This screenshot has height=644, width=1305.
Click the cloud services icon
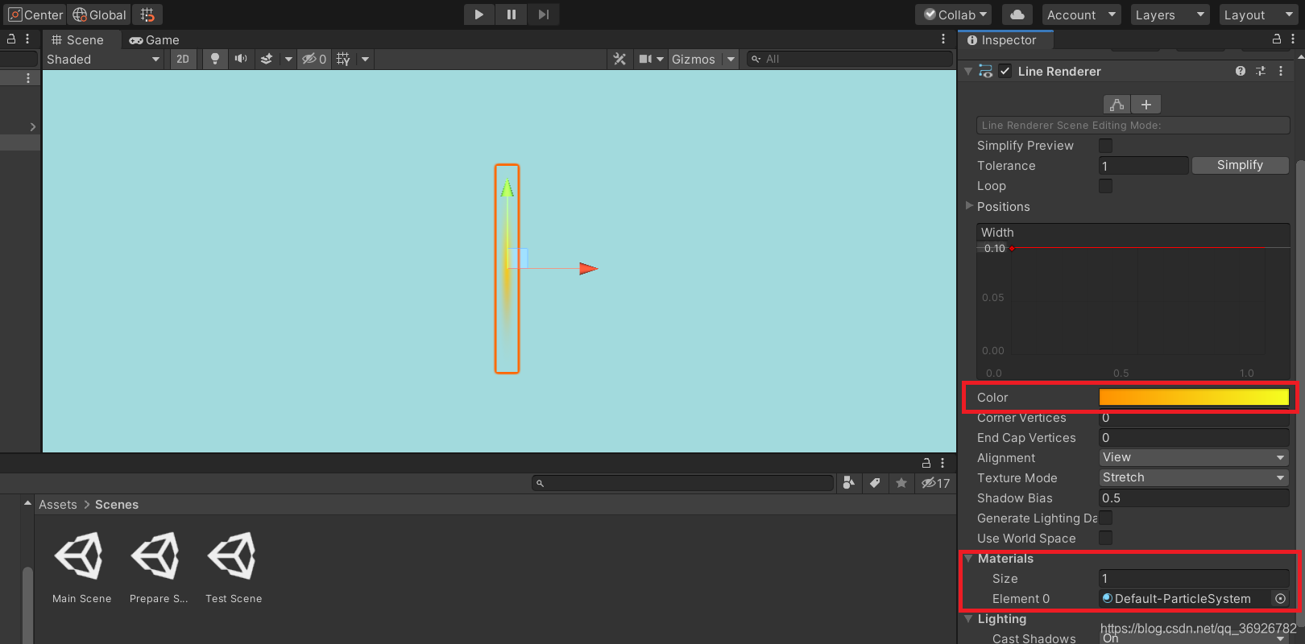(1017, 14)
